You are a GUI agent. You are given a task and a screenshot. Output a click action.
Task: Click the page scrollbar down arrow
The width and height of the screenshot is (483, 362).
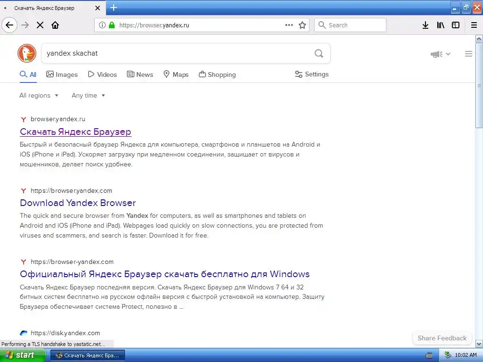pos(479,344)
